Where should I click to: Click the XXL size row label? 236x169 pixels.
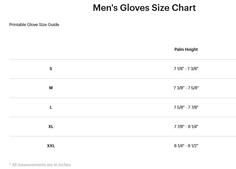51,146
